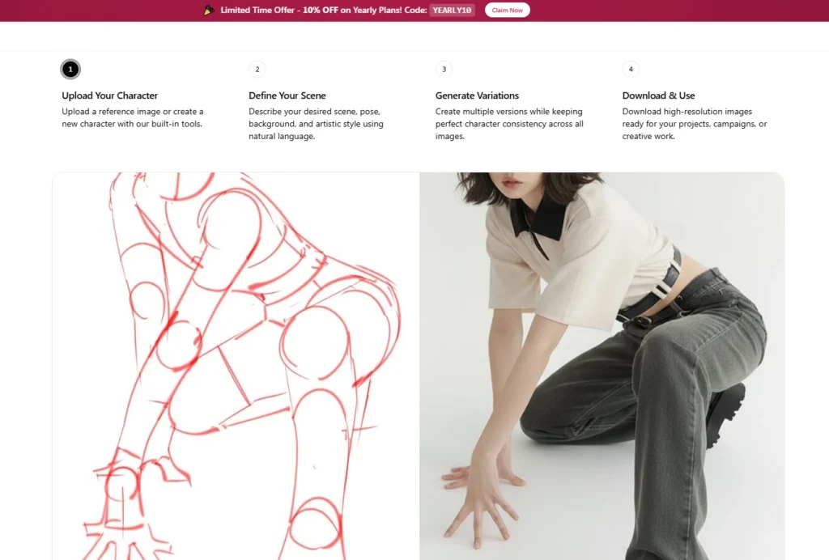Open the Generate Variations step
The image size is (829, 560).
tap(477, 95)
